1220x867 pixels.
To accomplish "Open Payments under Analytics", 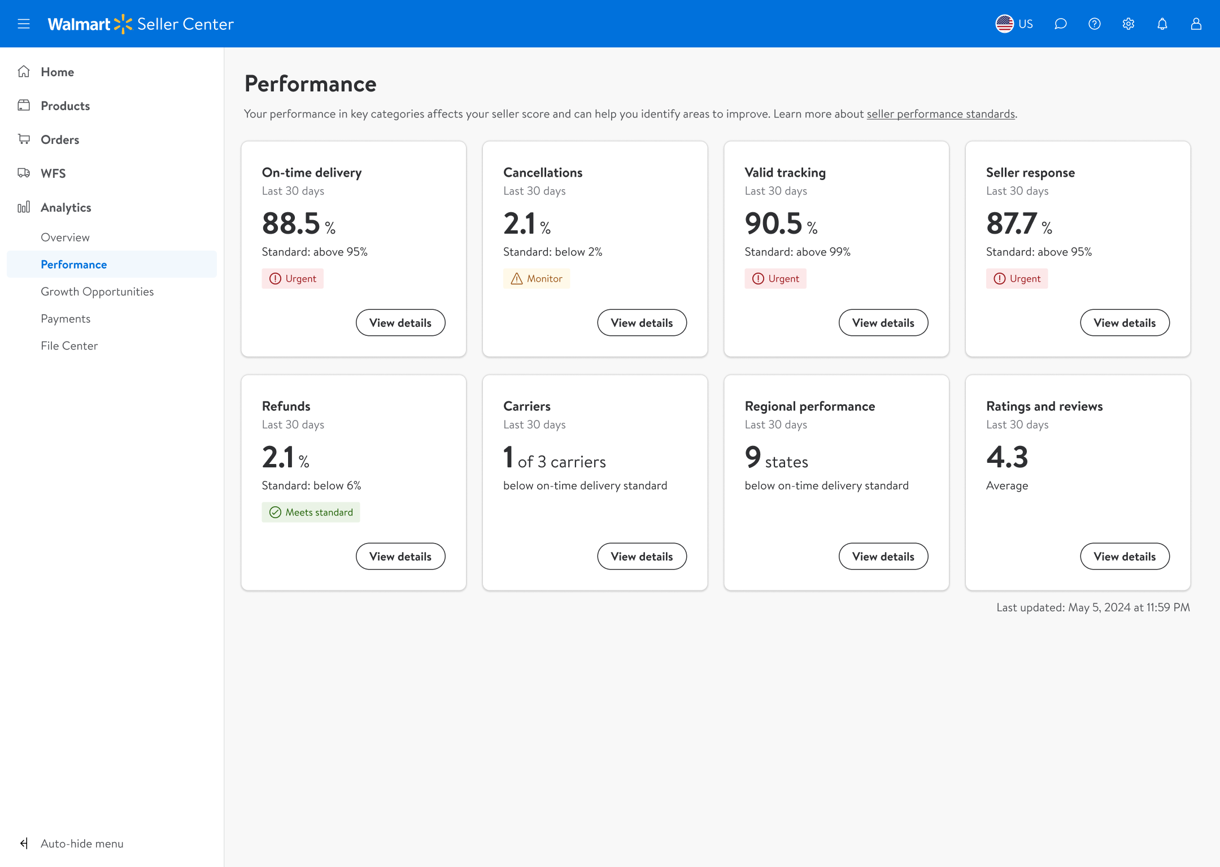I will coord(66,318).
